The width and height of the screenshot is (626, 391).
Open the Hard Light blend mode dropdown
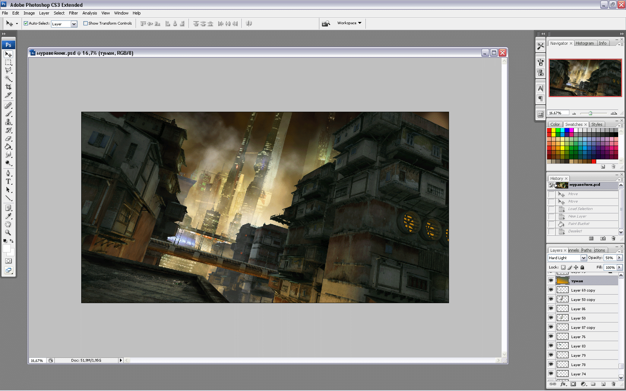[584, 258]
